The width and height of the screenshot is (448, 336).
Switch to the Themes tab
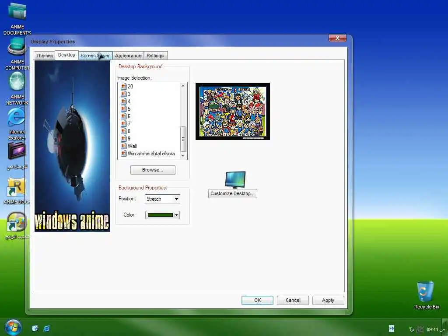[44, 56]
